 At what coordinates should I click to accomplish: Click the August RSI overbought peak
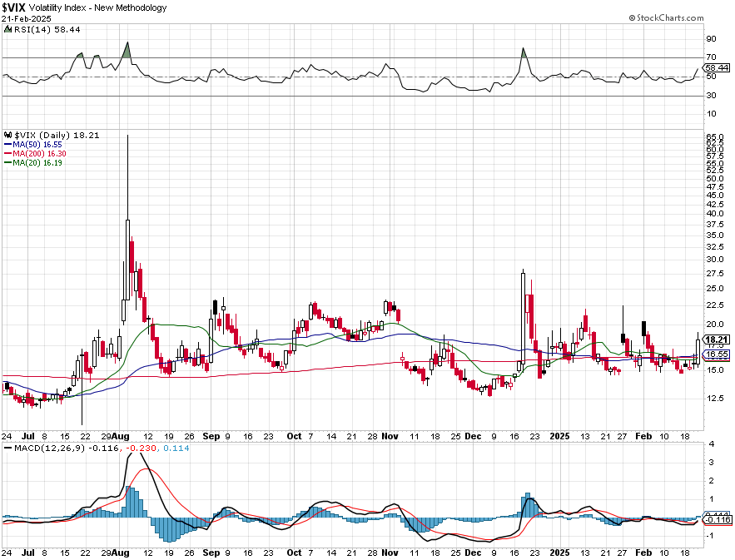click(x=127, y=43)
